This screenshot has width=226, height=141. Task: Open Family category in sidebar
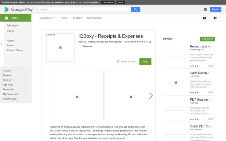pos(10,45)
